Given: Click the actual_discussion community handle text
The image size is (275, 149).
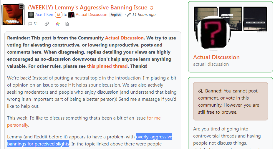Looking at the screenshot, I should pyautogui.click(x=211, y=64).
